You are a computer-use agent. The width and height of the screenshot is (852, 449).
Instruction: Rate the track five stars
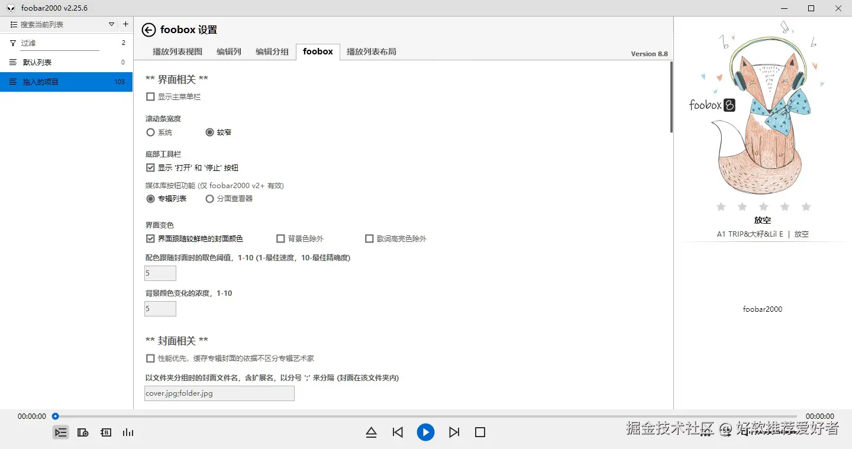coord(806,206)
